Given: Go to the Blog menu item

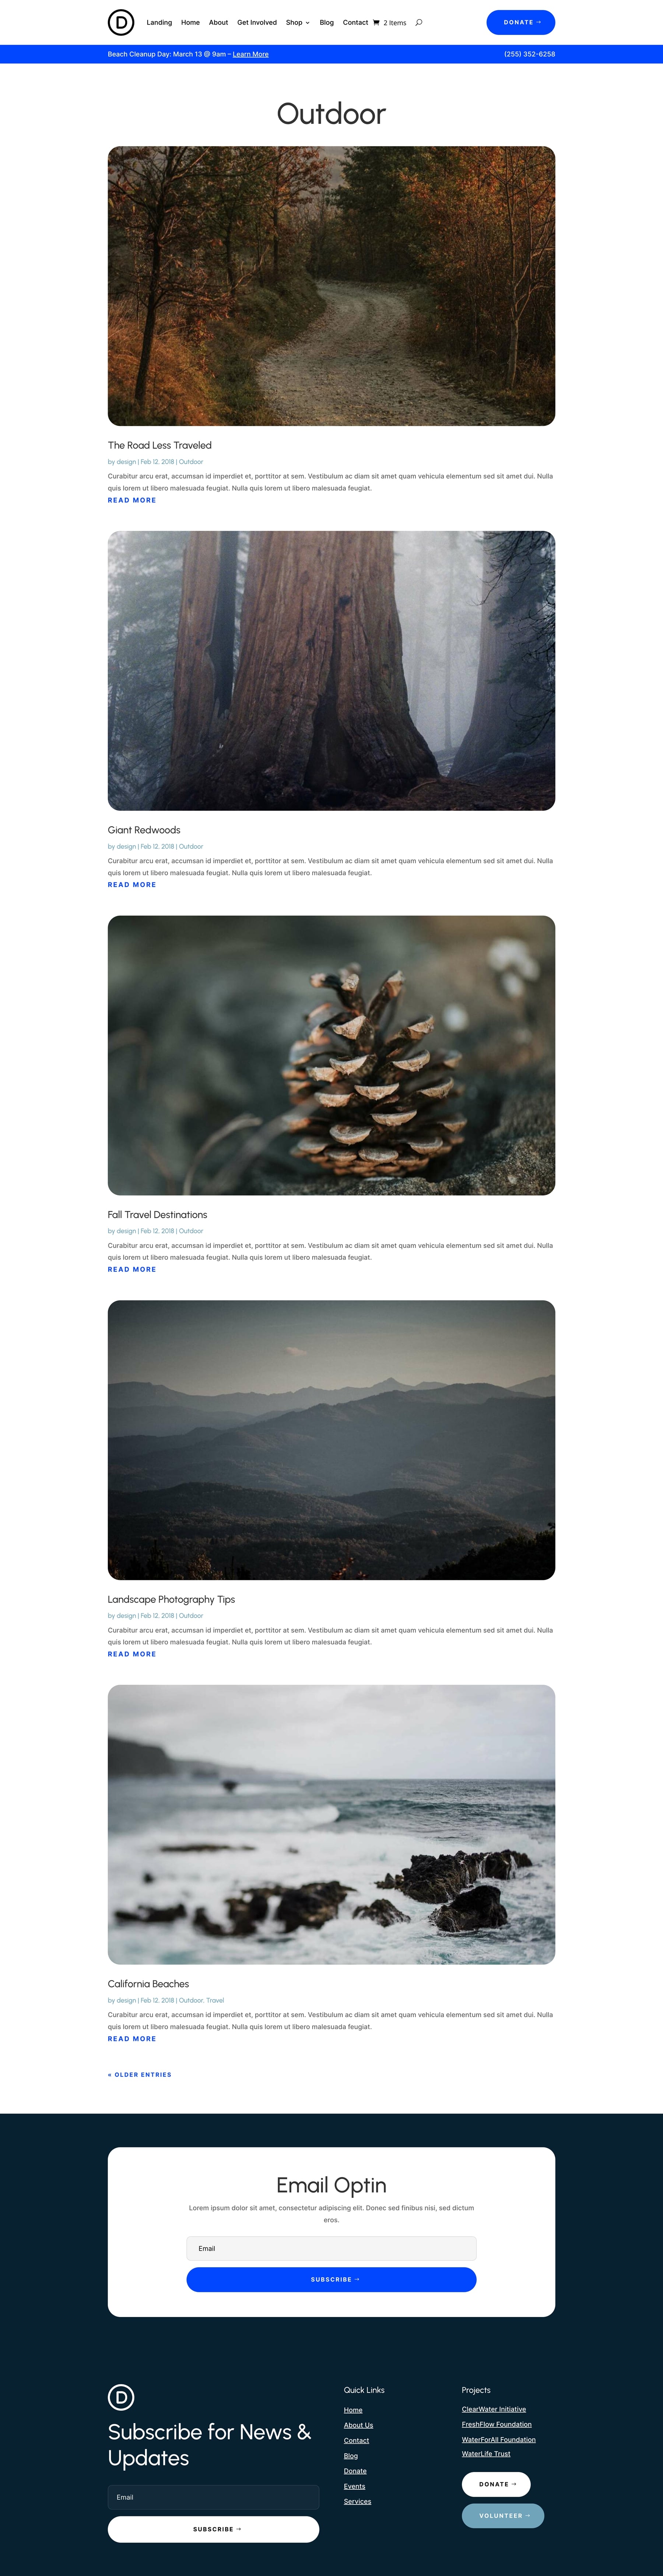Looking at the screenshot, I should tap(327, 22).
